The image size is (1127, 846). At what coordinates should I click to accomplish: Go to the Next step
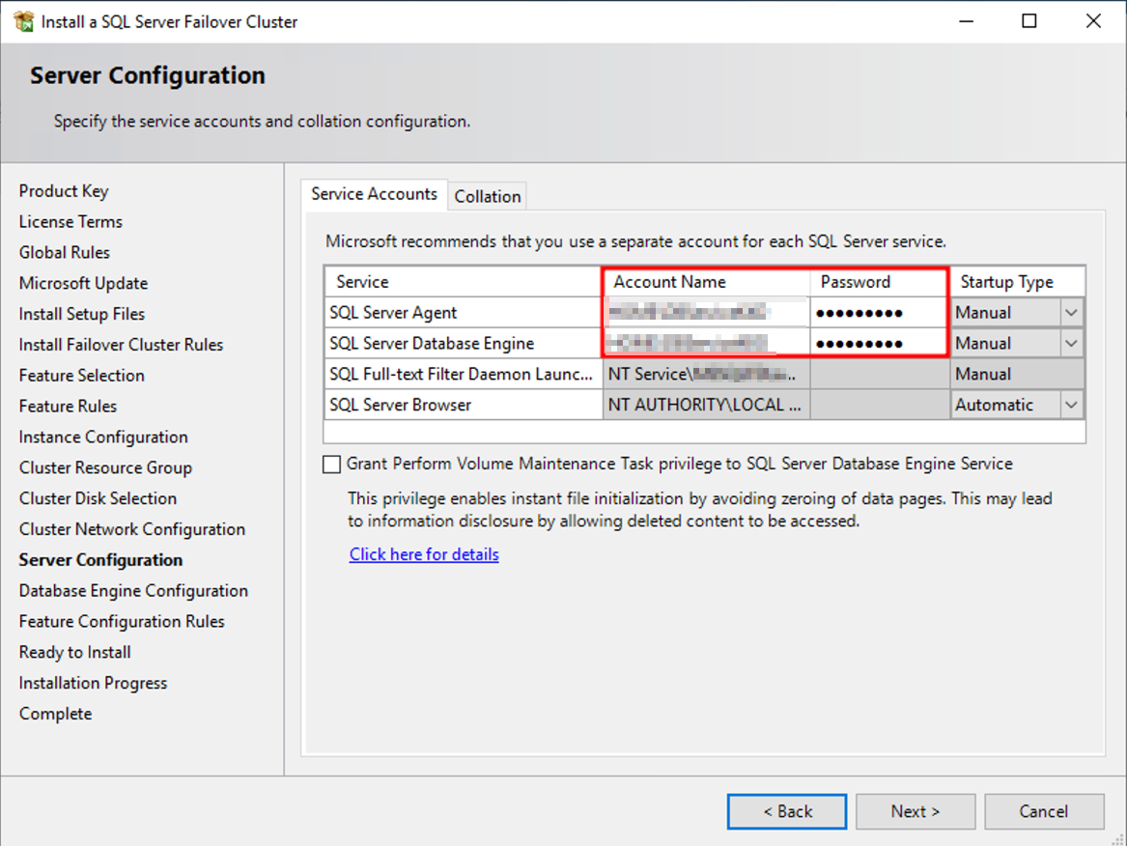click(915, 811)
